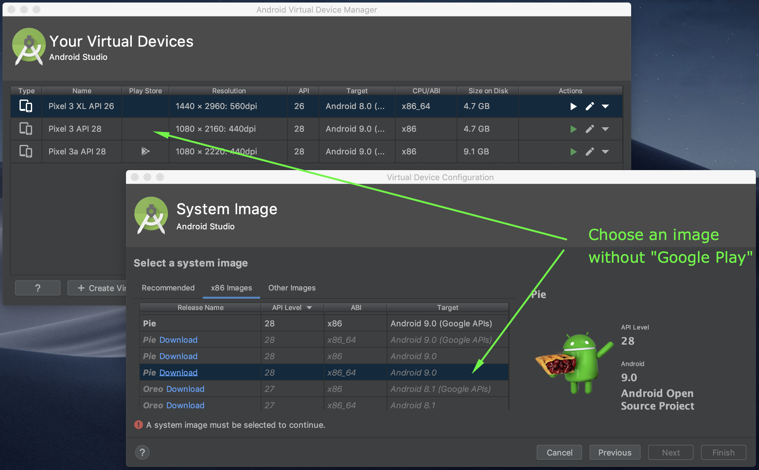The width and height of the screenshot is (759, 470).
Task: Launch the Pixel 3a API 28 emulator
Action: click(x=573, y=152)
